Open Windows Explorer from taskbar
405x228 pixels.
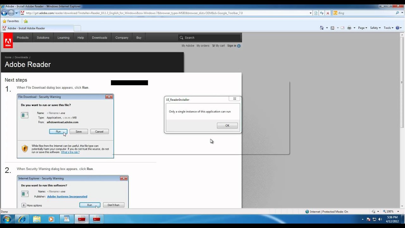[37, 219]
